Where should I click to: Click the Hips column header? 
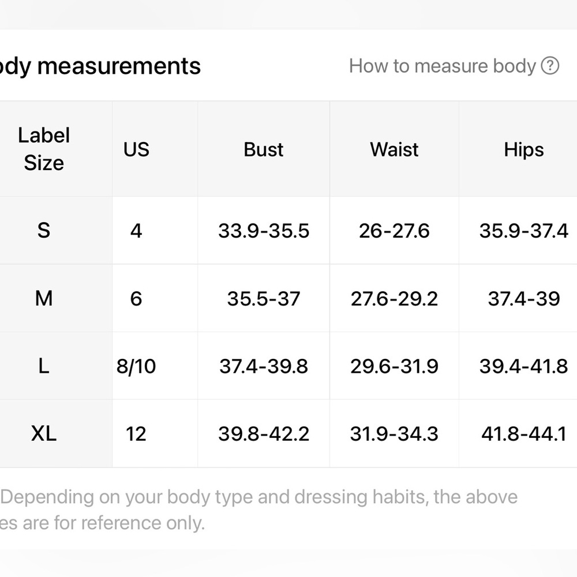tap(523, 149)
